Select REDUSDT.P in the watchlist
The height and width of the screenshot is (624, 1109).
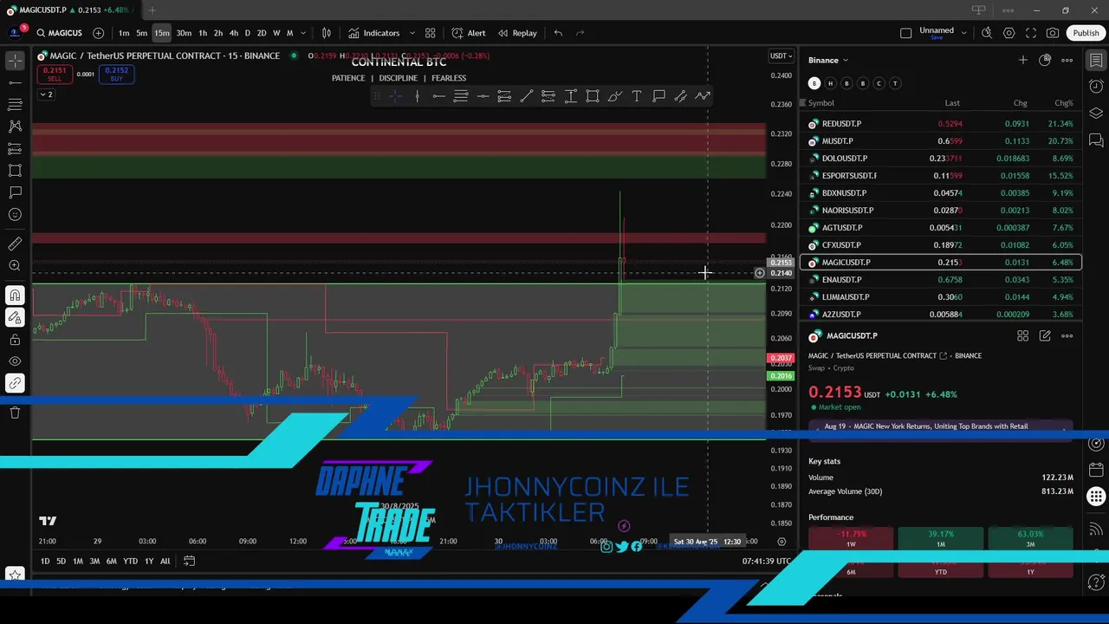pos(941,124)
